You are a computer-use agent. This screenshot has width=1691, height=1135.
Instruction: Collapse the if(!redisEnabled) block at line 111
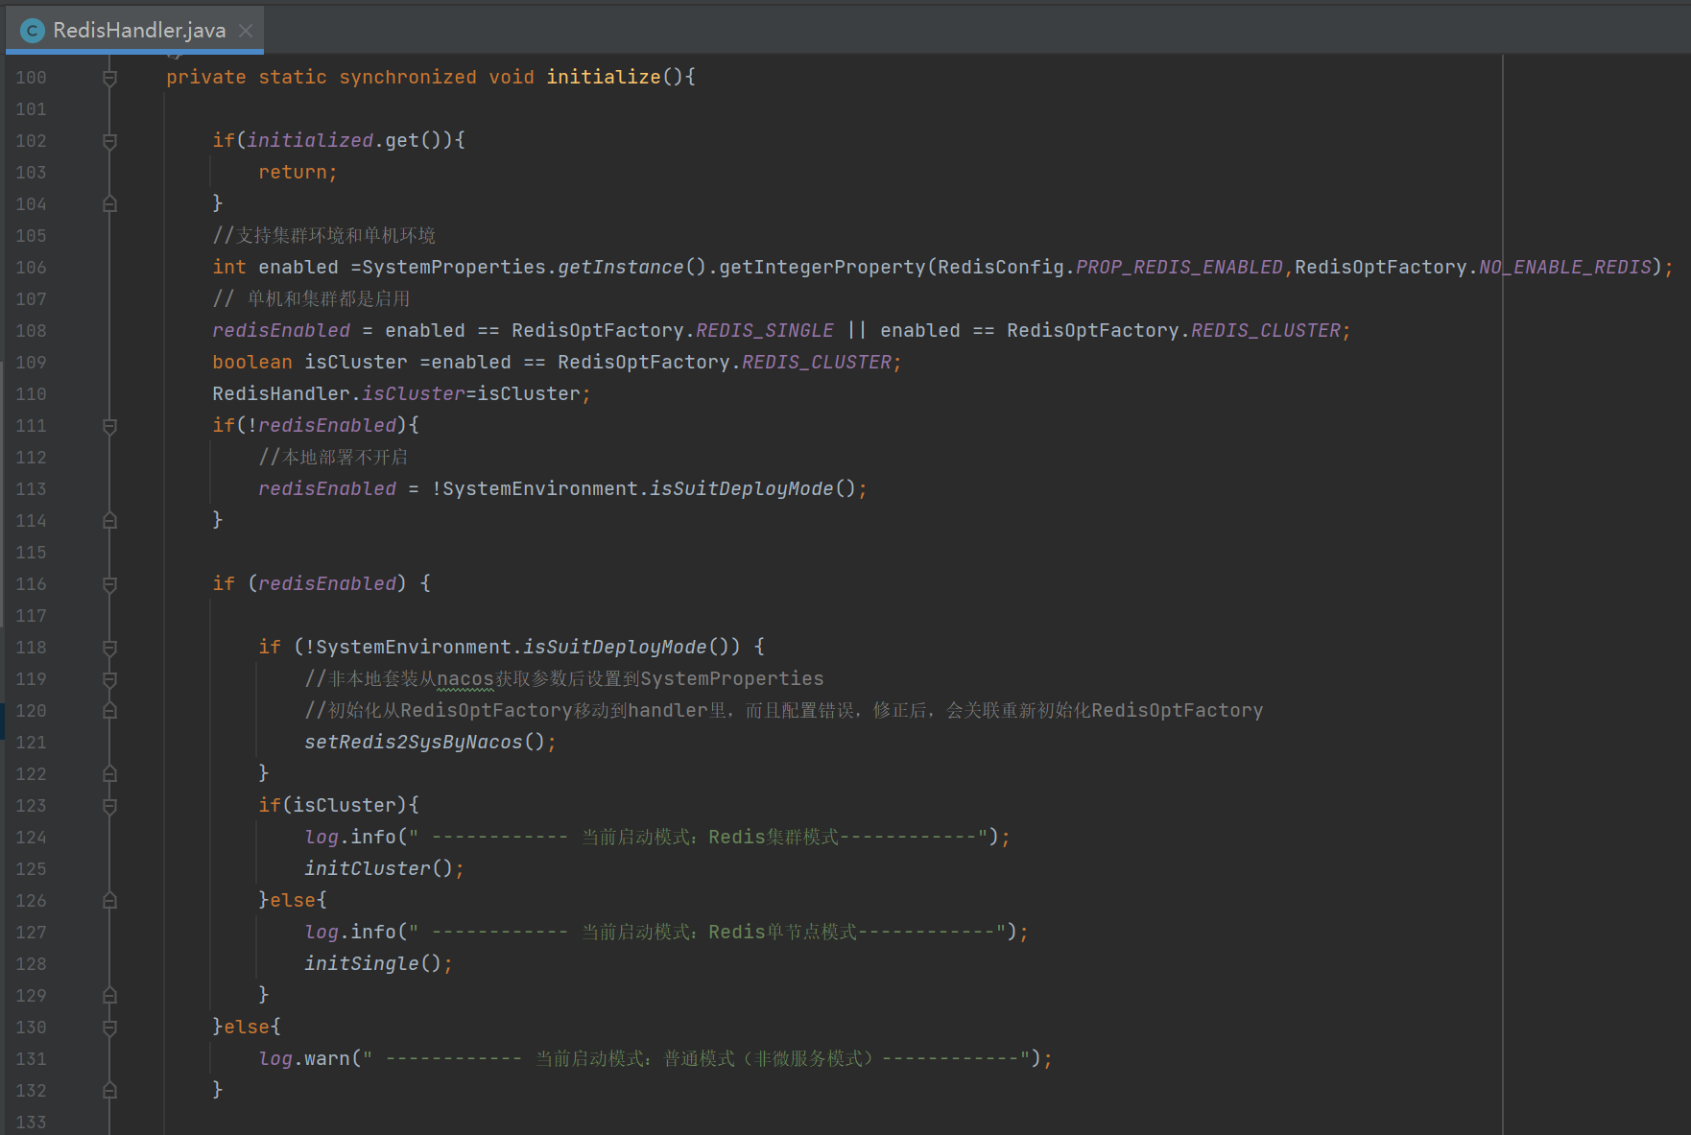[x=109, y=426]
